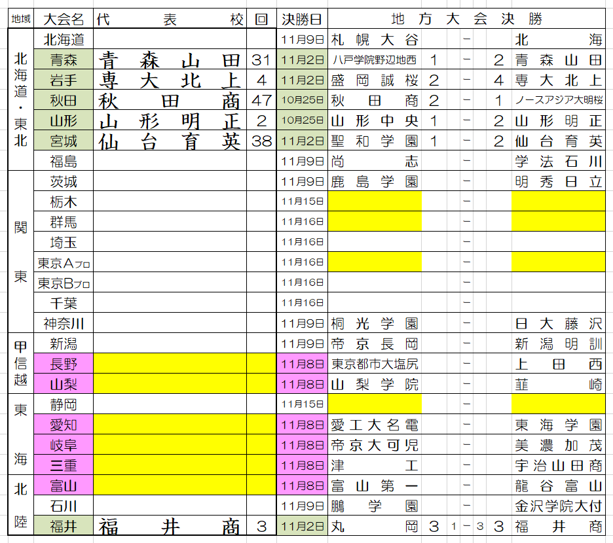The width and height of the screenshot is (613, 543).
Task: Click the 聖和学園 finalist cell
Action: tap(375, 141)
